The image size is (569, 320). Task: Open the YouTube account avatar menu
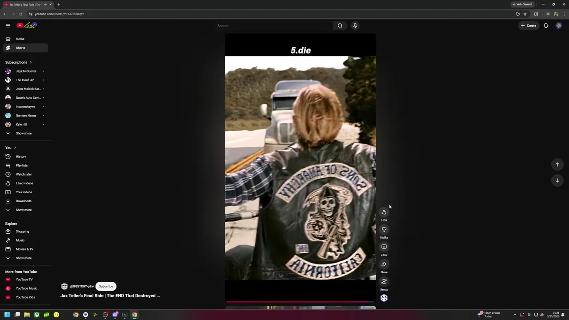click(x=559, y=26)
